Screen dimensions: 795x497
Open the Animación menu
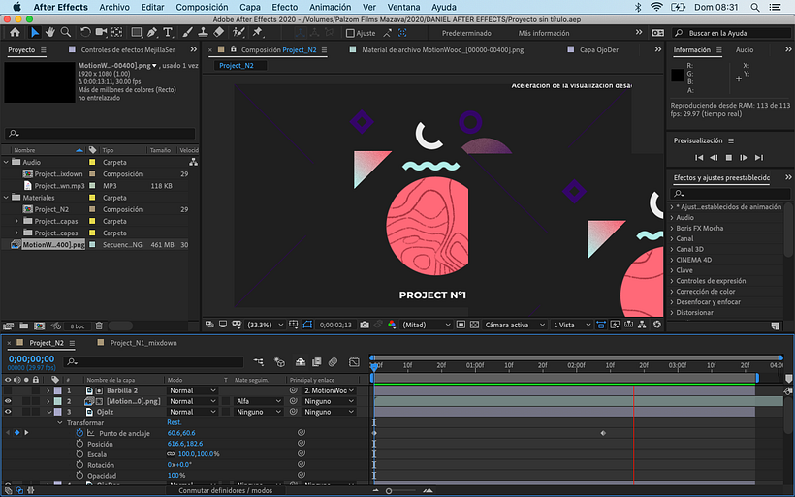click(330, 7)
